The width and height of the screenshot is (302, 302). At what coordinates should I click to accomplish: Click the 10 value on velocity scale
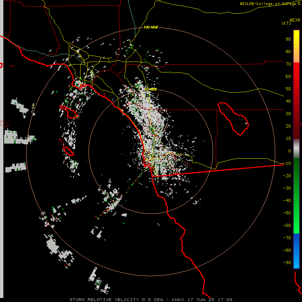[x=288, y=139]
